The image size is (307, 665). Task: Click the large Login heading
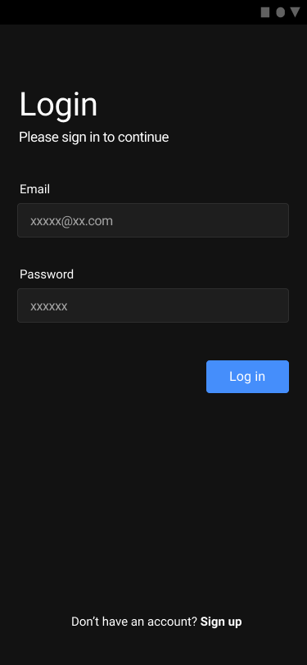tap(58, 104)
